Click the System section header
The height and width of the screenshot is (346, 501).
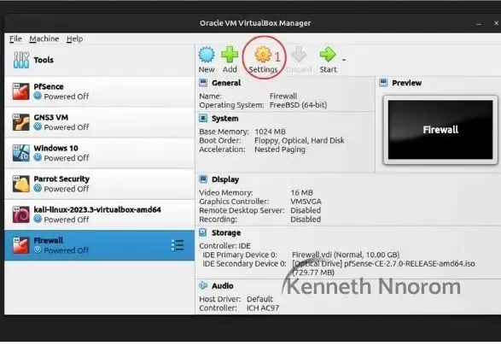(x=224, y=119)
